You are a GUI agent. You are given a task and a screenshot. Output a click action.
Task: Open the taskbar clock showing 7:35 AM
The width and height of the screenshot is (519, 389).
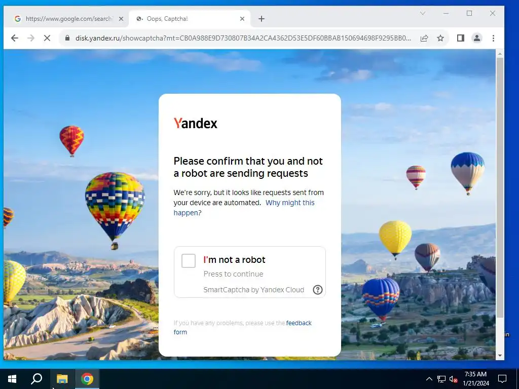coord(475,379)
